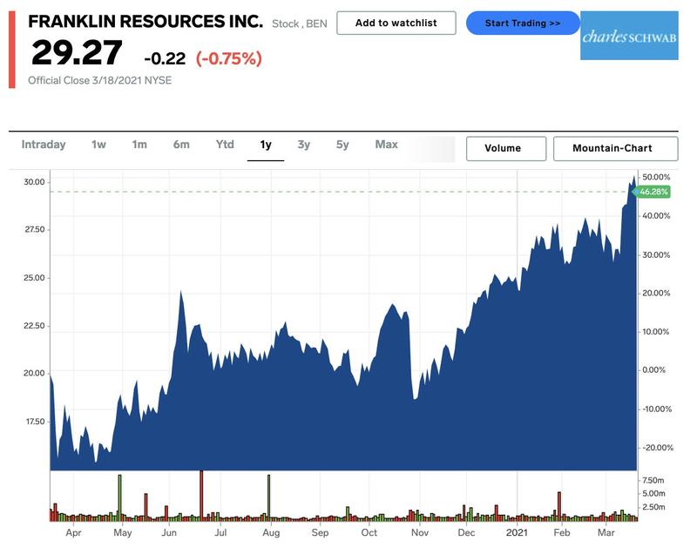Click the 30.00 price axis label
This screenshot has width=697, height=548.
34,182
